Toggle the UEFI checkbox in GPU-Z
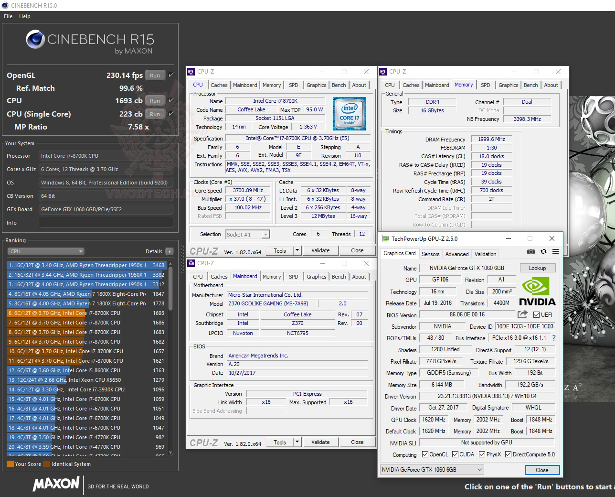Viewport: 615px width, 497px height. pos(537,314)
